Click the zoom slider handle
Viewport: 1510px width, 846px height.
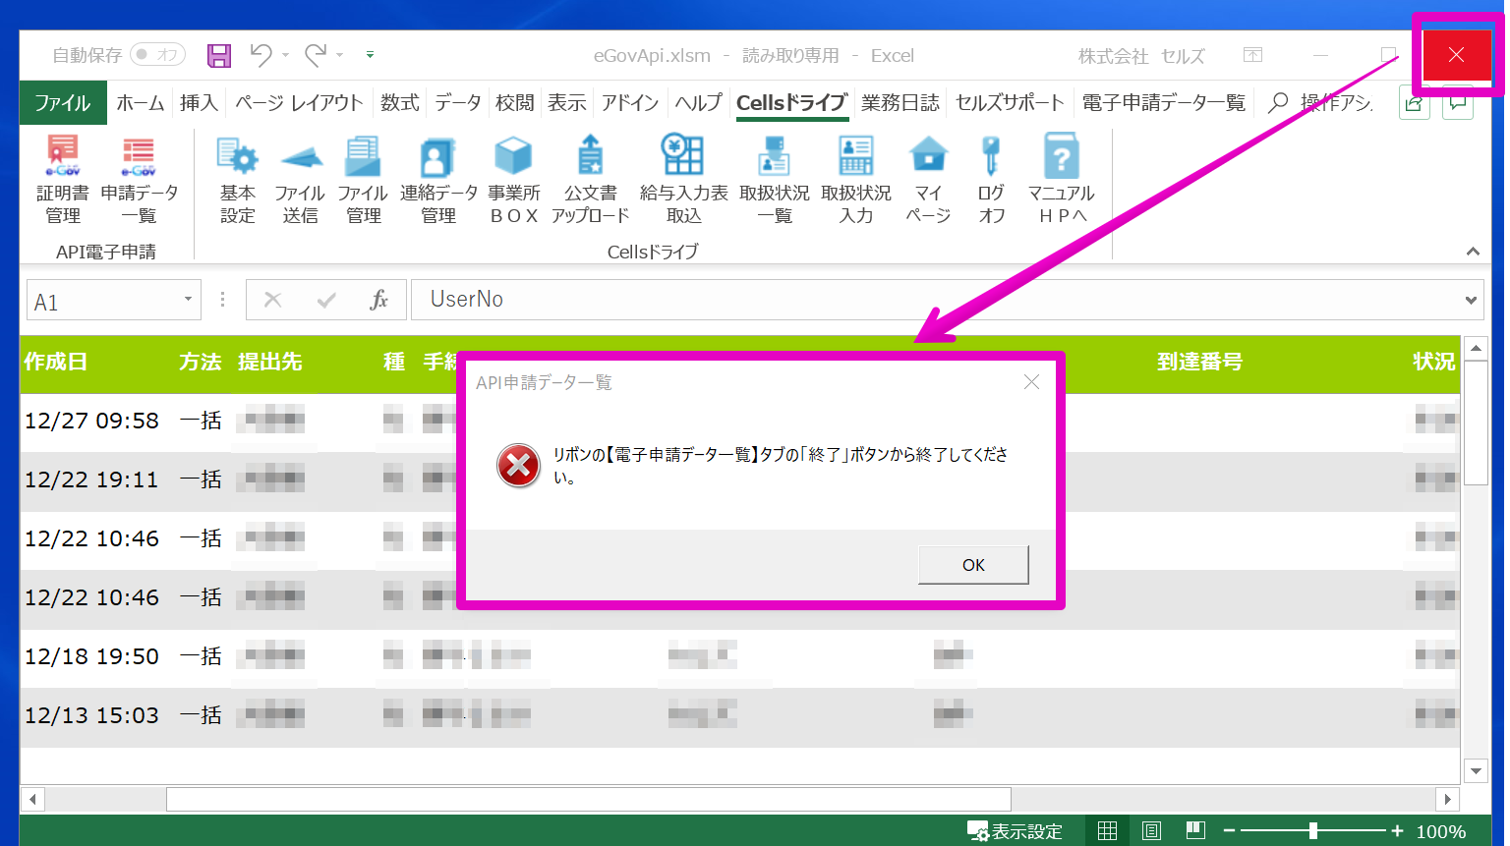pos(1313,831)
